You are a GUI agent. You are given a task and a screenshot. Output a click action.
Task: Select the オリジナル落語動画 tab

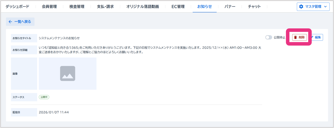pyautogui.click(x=142, y=7)
